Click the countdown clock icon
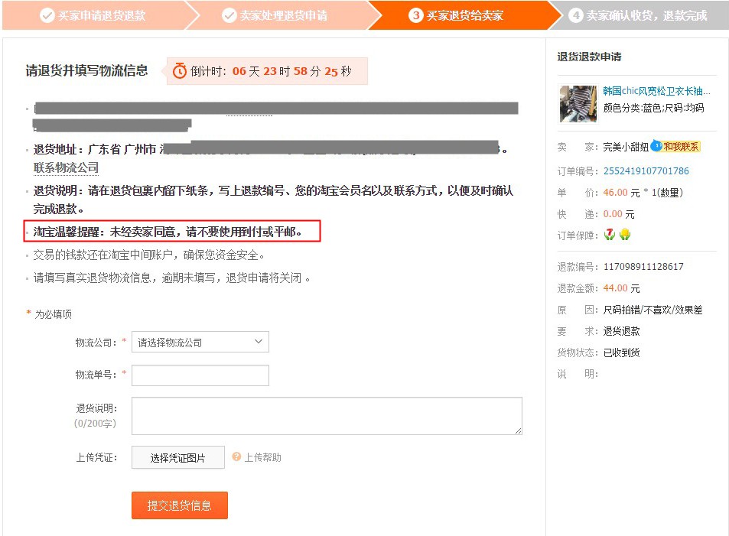Image resolution: width=729 pixels, height=536 pixels. [180, 71]
